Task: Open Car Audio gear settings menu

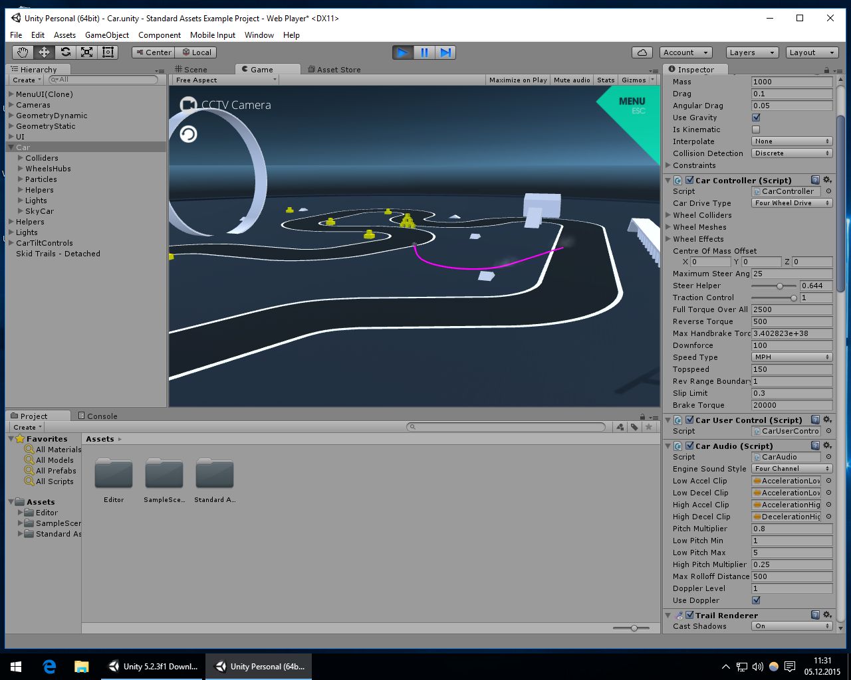Action: pyautogui.click(x=828, y=446)
